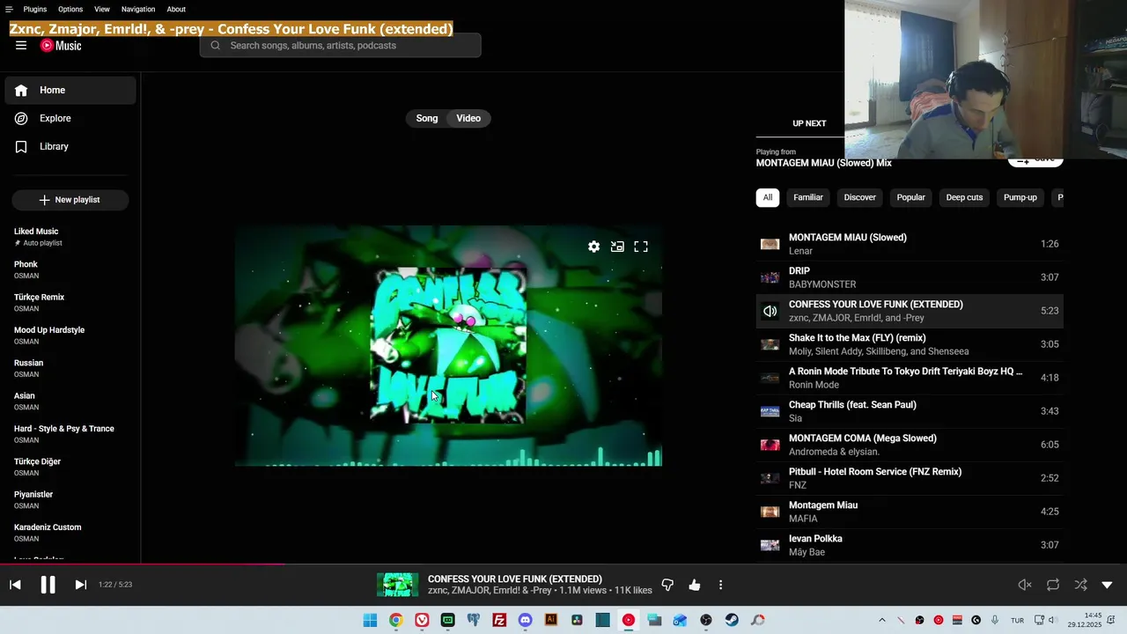Filter queue by Popular
The height and width of the screenshot is (634, 1127).
(x=910, y=197)
